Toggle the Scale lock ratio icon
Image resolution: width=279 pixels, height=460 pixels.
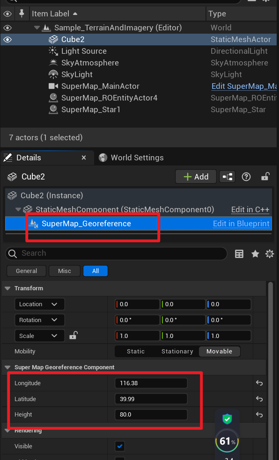(73, 335)
